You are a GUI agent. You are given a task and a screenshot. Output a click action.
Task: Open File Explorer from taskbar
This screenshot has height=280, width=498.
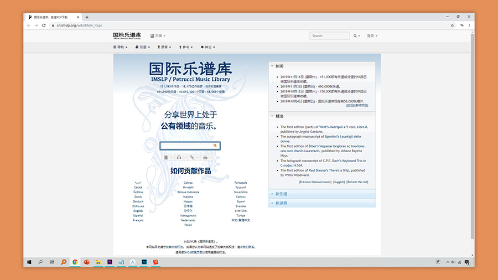tap(98, 262)
